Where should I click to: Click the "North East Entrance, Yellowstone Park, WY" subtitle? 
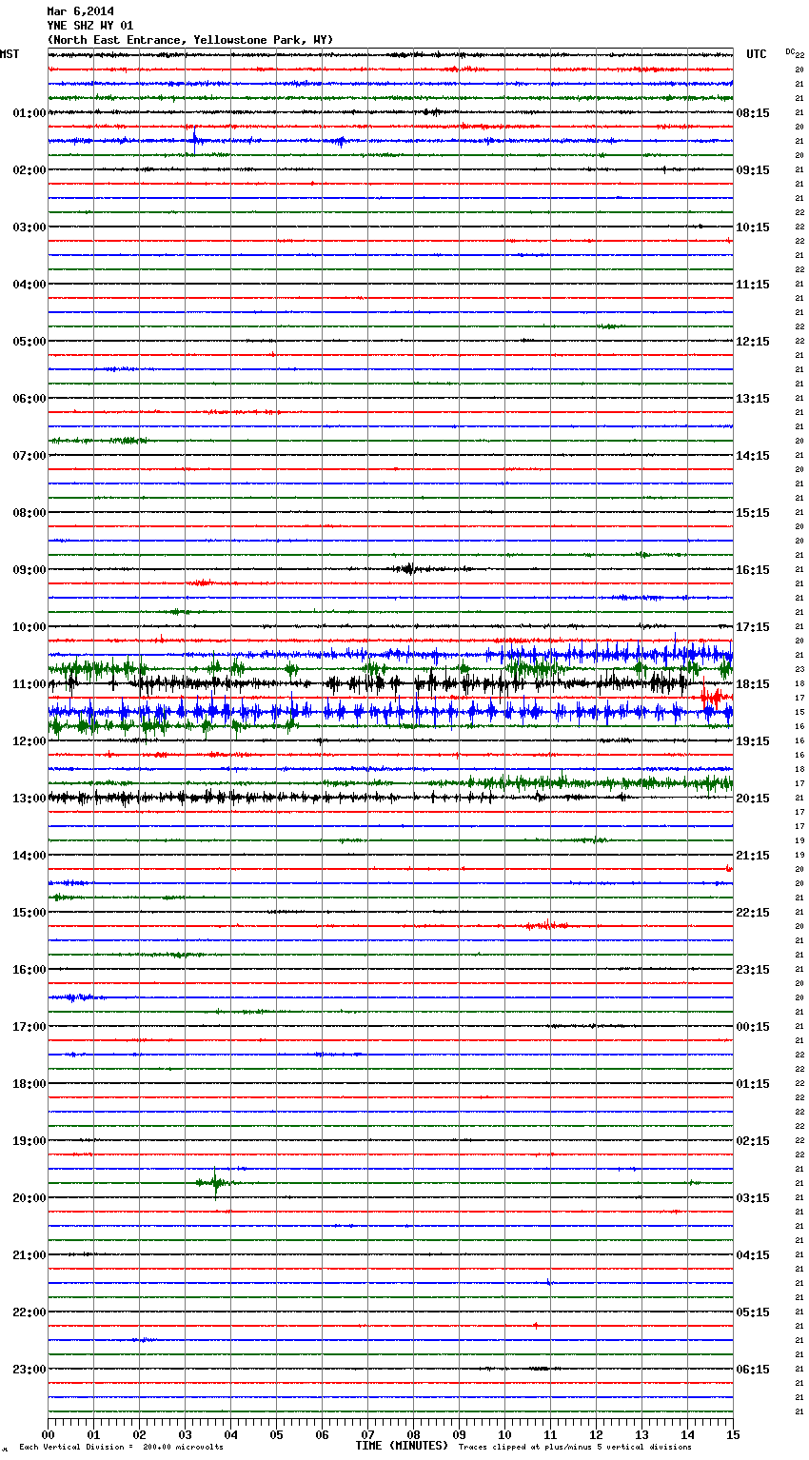pyautogui.click(x=190, y=40)
